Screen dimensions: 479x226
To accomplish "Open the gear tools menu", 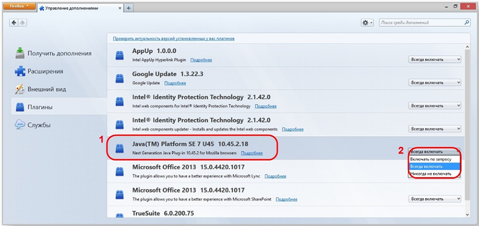I will pos(367,23).
